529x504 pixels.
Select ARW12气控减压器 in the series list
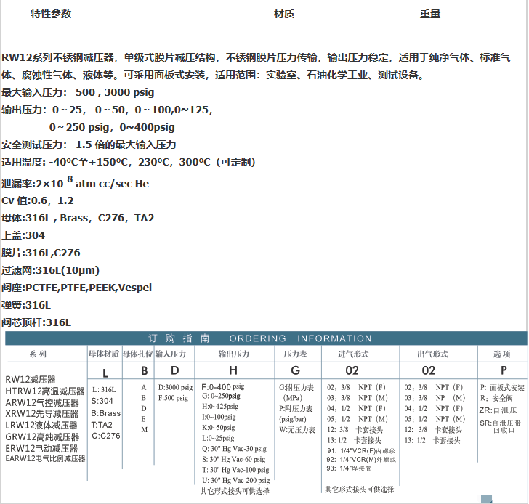42,402
